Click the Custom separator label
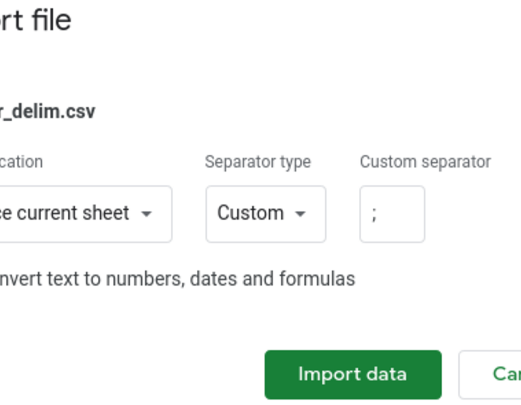This screenshot has height=405, width=521. [x=425, y=162]
